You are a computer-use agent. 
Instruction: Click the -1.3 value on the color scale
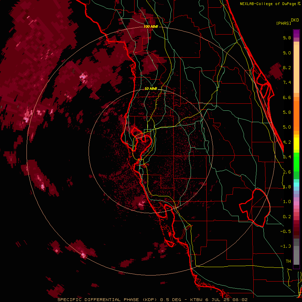[x=286, y=246]
